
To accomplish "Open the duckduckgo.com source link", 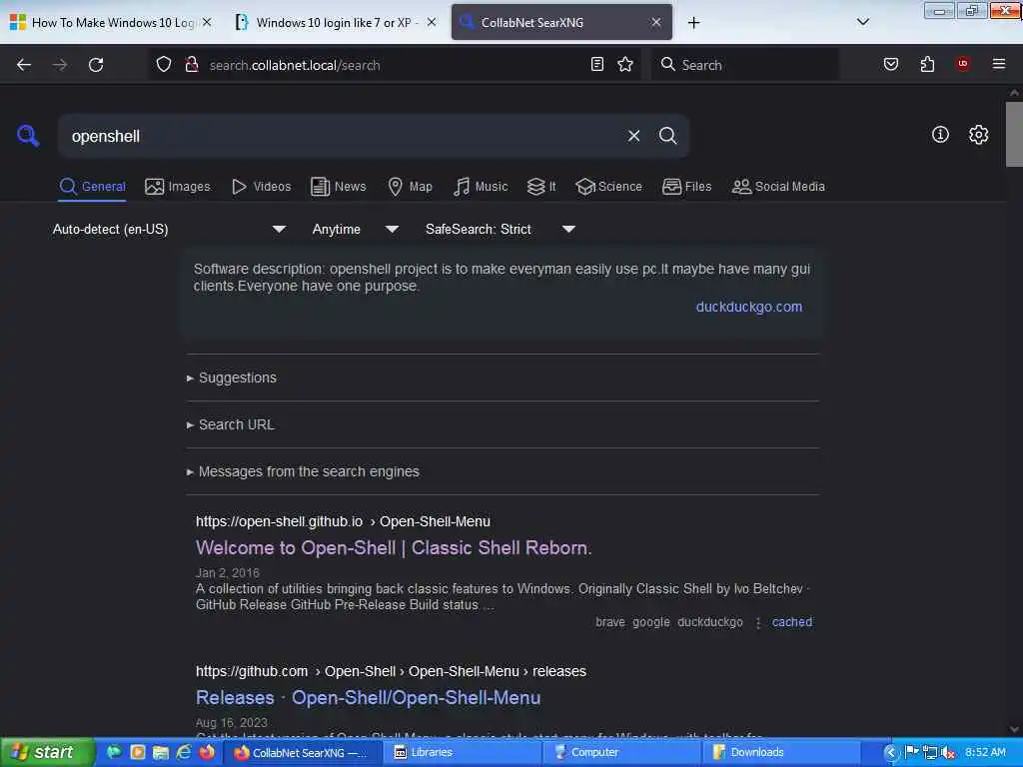I will pyautogui.click(x=749, y=307).
